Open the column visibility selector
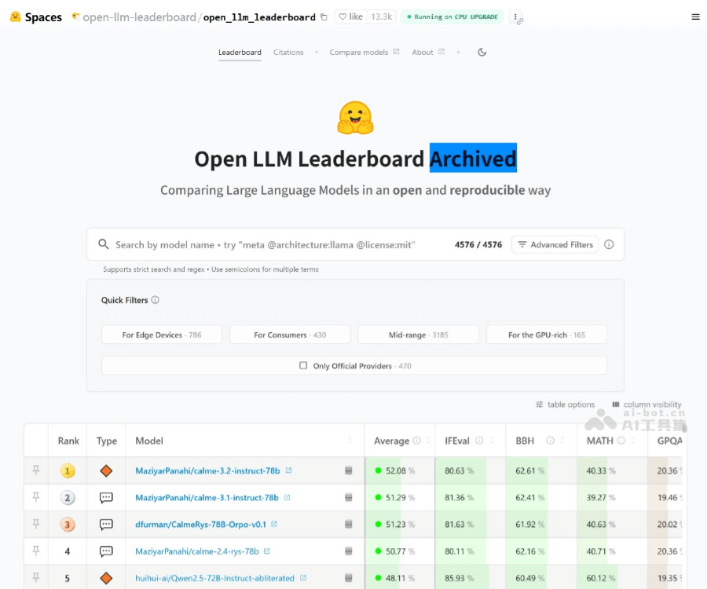 pyautogui.click(x=650, y=404)
